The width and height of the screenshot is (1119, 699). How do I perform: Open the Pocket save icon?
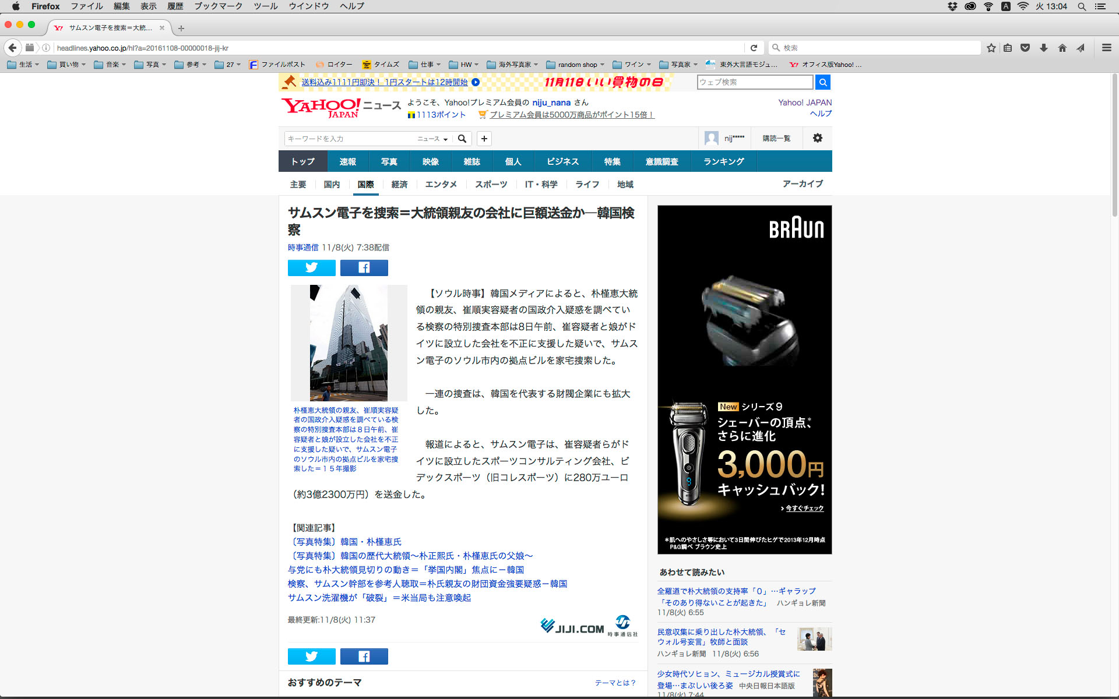[1025, 48]
